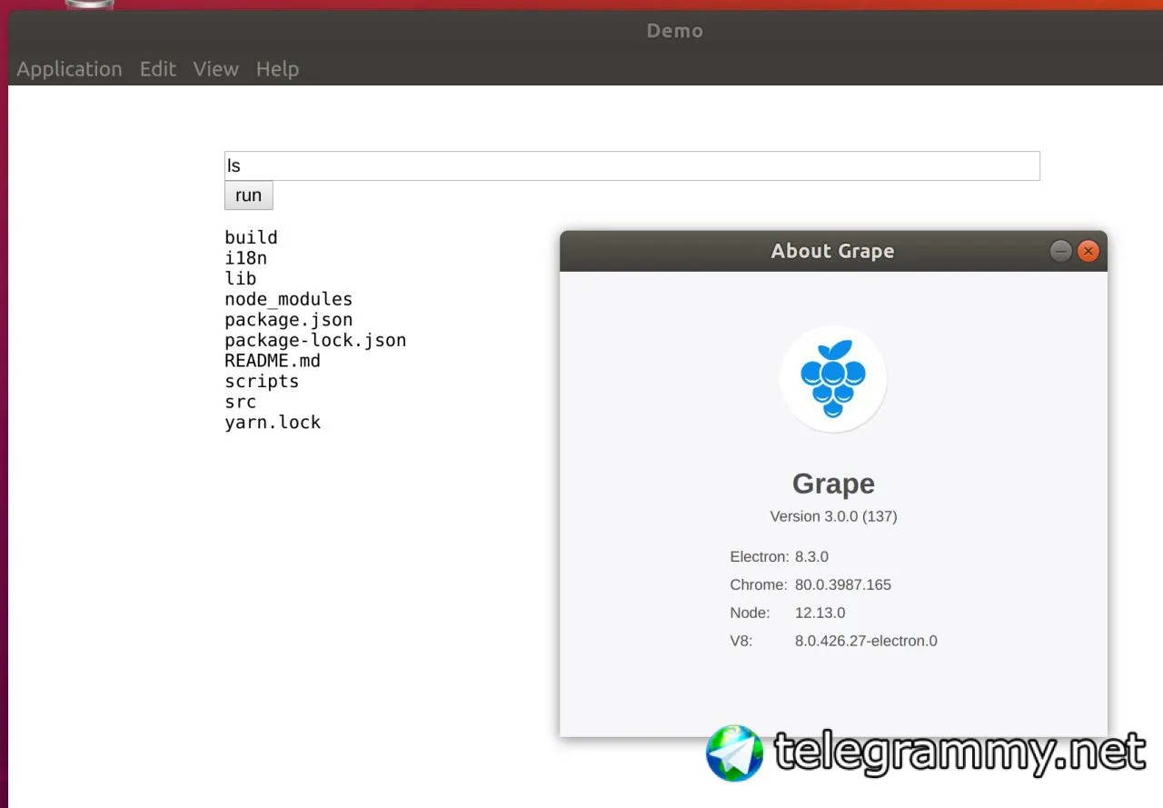Open the View menu

[216, 69]
